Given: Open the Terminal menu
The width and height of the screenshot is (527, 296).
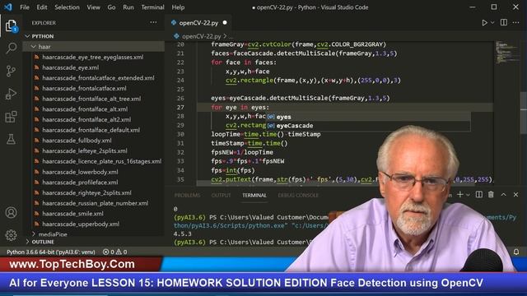Looking at the screenshot, I should point(152,7).
